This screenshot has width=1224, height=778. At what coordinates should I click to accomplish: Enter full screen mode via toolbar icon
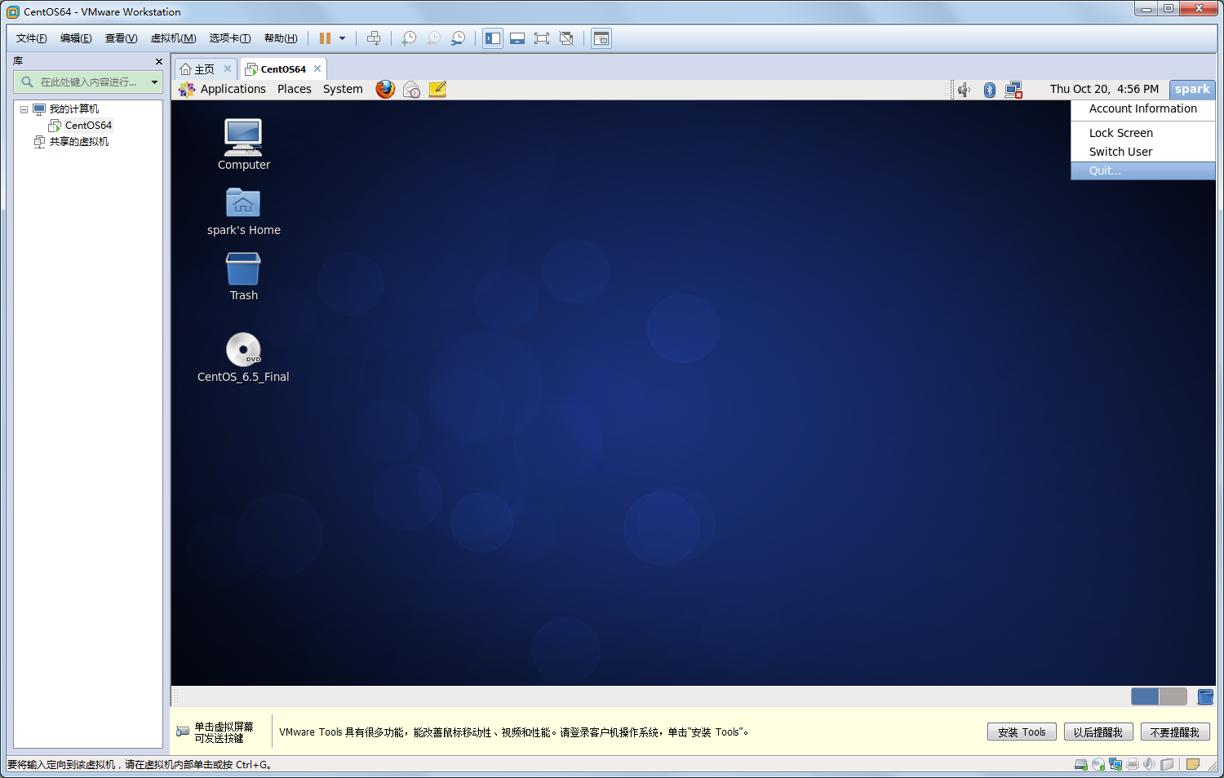click(542, 38)
